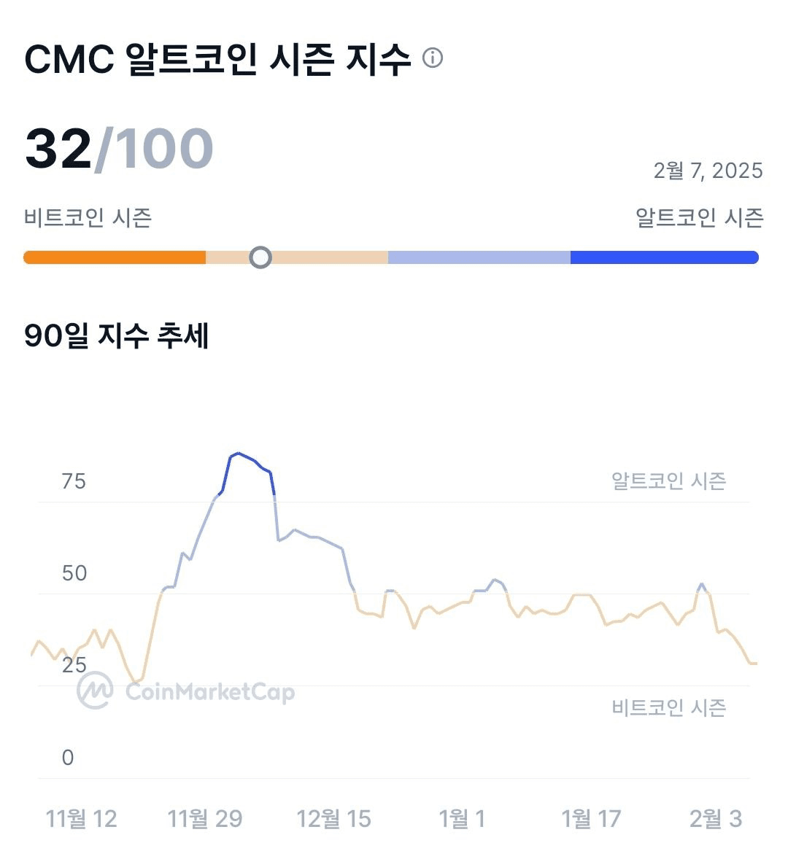Click the 11월 29 axis label

pos(205,819)
